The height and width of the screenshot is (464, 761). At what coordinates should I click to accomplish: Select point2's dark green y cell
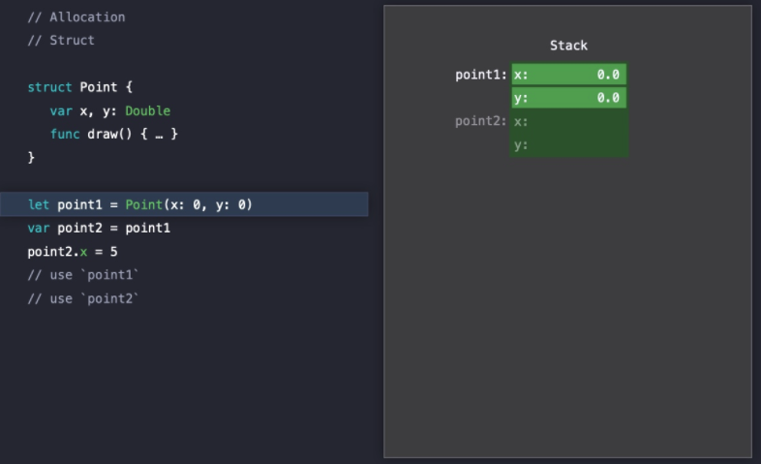coord(568,145)
